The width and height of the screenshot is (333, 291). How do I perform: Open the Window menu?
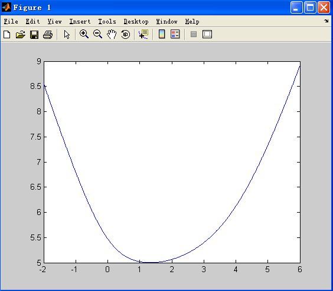click(166, 21)
